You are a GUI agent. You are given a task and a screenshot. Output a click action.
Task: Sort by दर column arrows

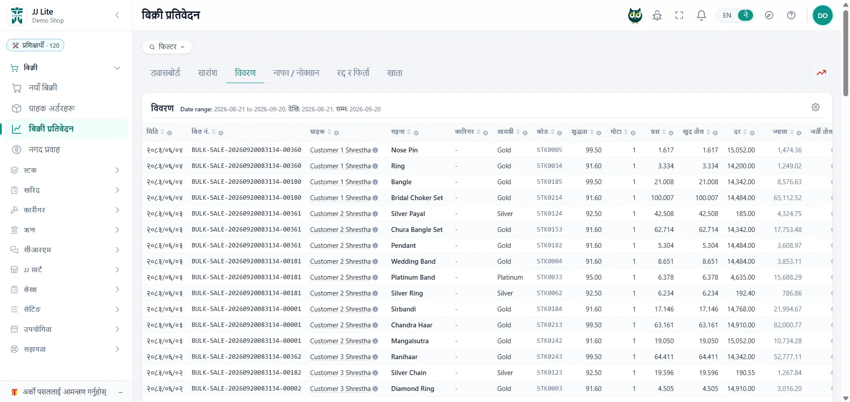coord(745,132)
